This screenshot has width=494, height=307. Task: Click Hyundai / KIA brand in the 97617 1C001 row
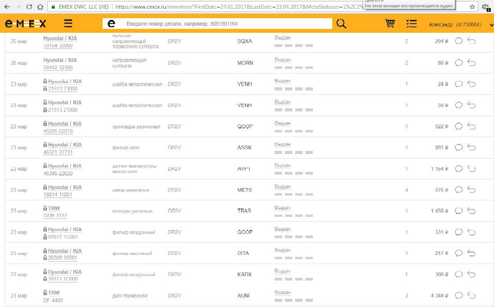pyautogui.click(x=65, y=229)
